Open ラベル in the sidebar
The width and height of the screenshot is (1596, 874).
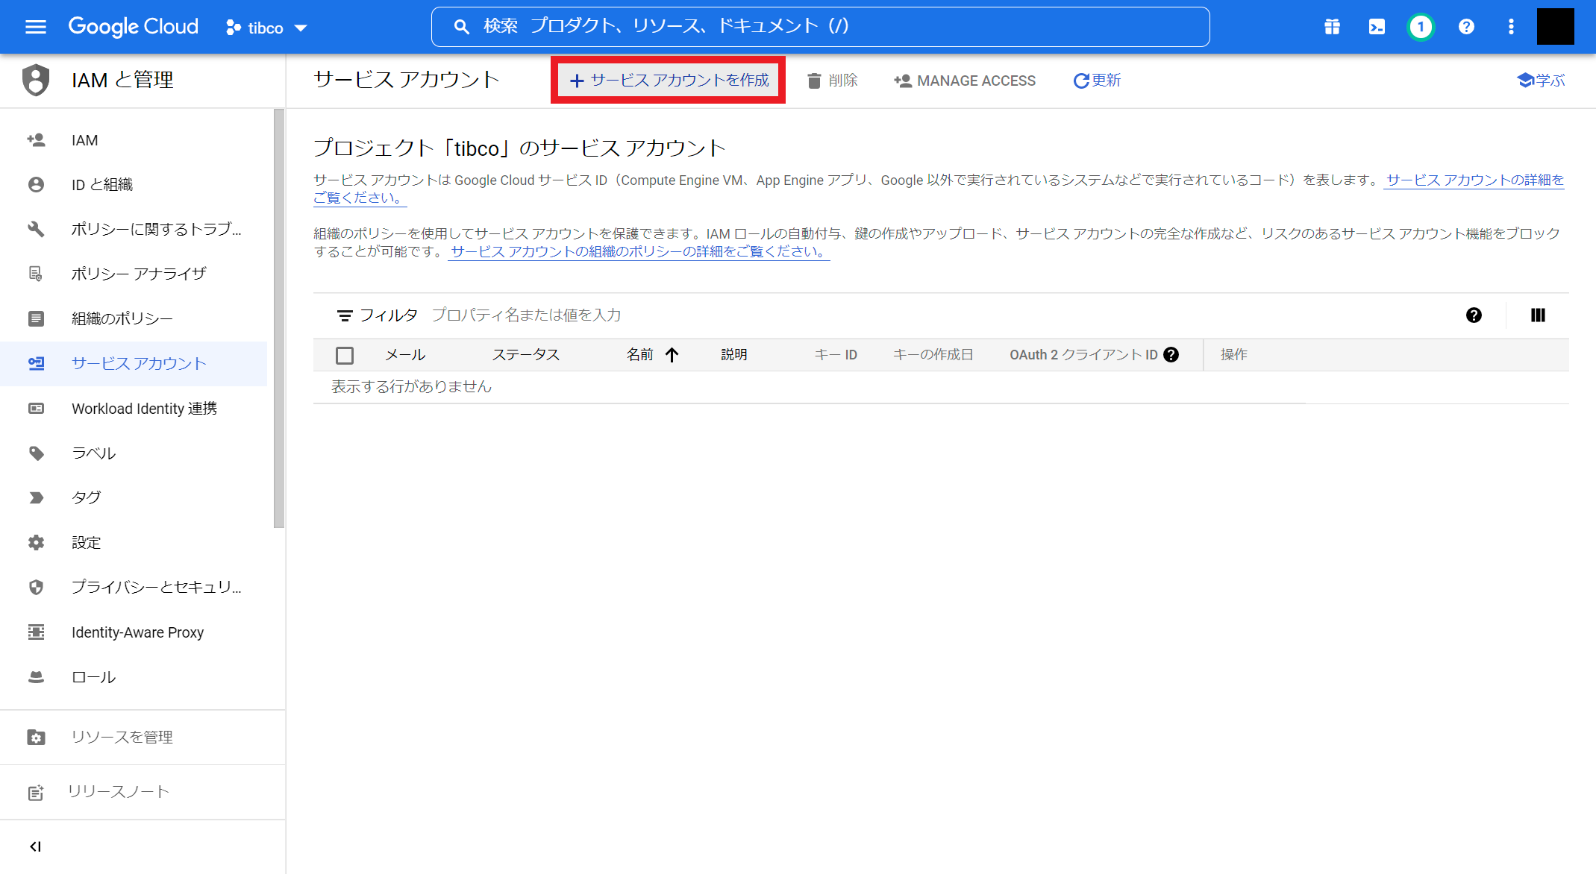[134, 453]
